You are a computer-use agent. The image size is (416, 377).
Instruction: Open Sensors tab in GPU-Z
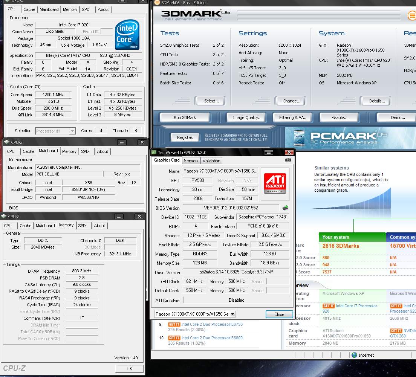[191, 161]
